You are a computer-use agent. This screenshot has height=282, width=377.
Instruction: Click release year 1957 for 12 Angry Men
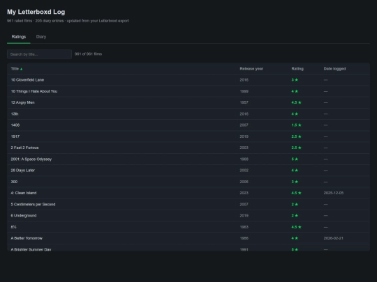[x=244, y=102]
